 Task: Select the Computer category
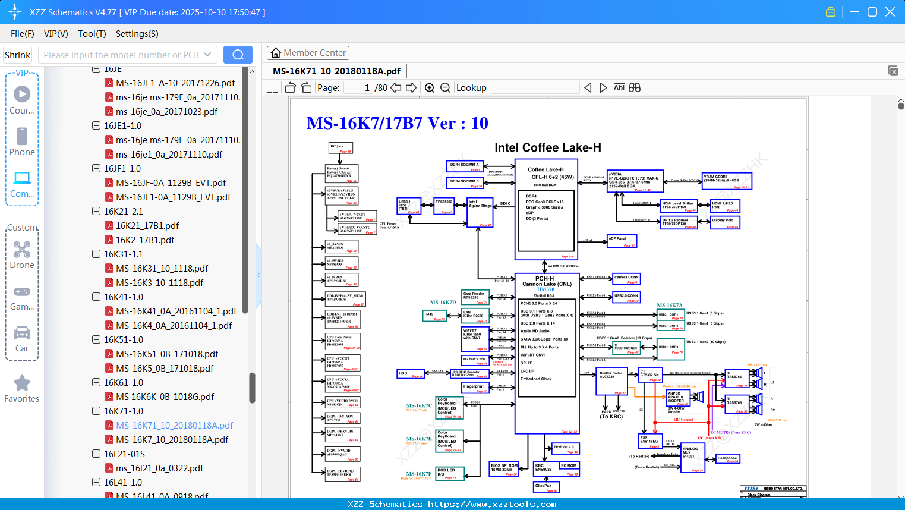[x=22, y=184]
